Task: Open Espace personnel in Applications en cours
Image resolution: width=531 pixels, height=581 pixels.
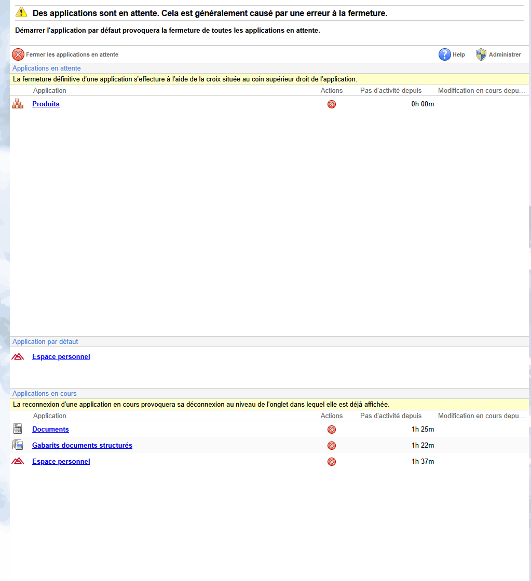Action: point(61,462)
